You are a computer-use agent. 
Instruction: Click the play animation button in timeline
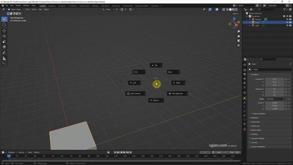pos(124,153)
